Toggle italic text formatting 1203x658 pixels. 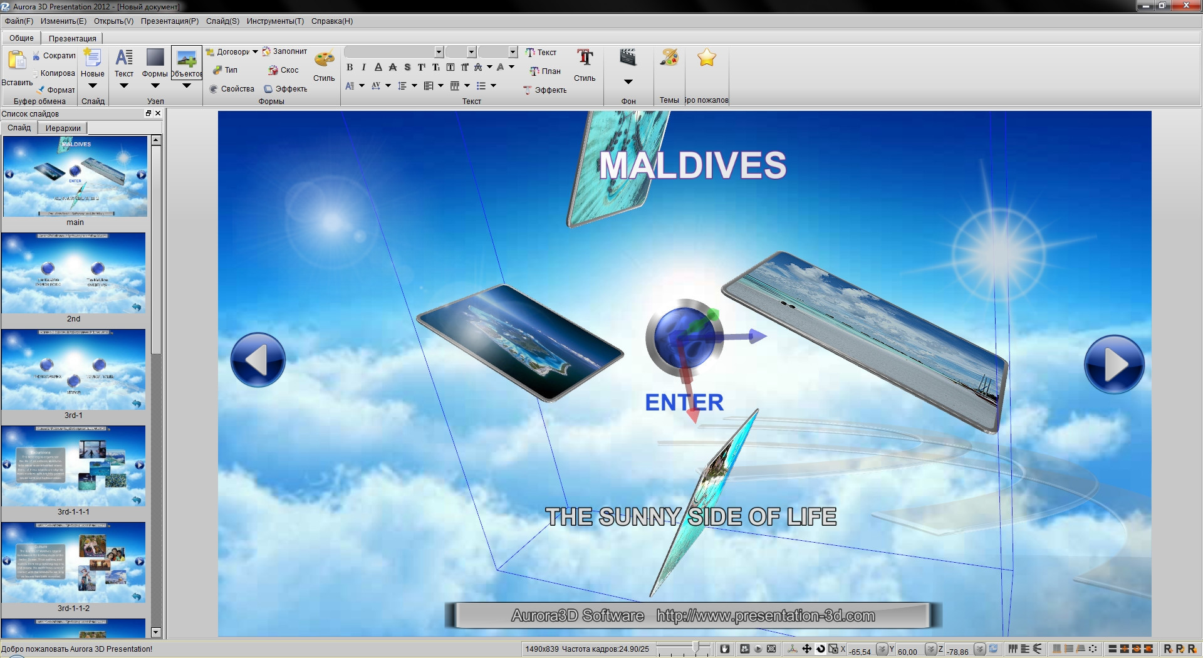363,68
